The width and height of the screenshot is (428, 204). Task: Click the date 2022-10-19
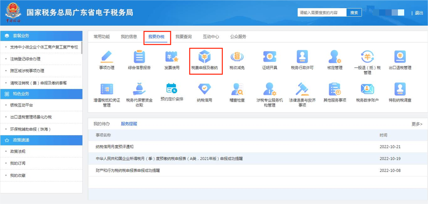390,159
